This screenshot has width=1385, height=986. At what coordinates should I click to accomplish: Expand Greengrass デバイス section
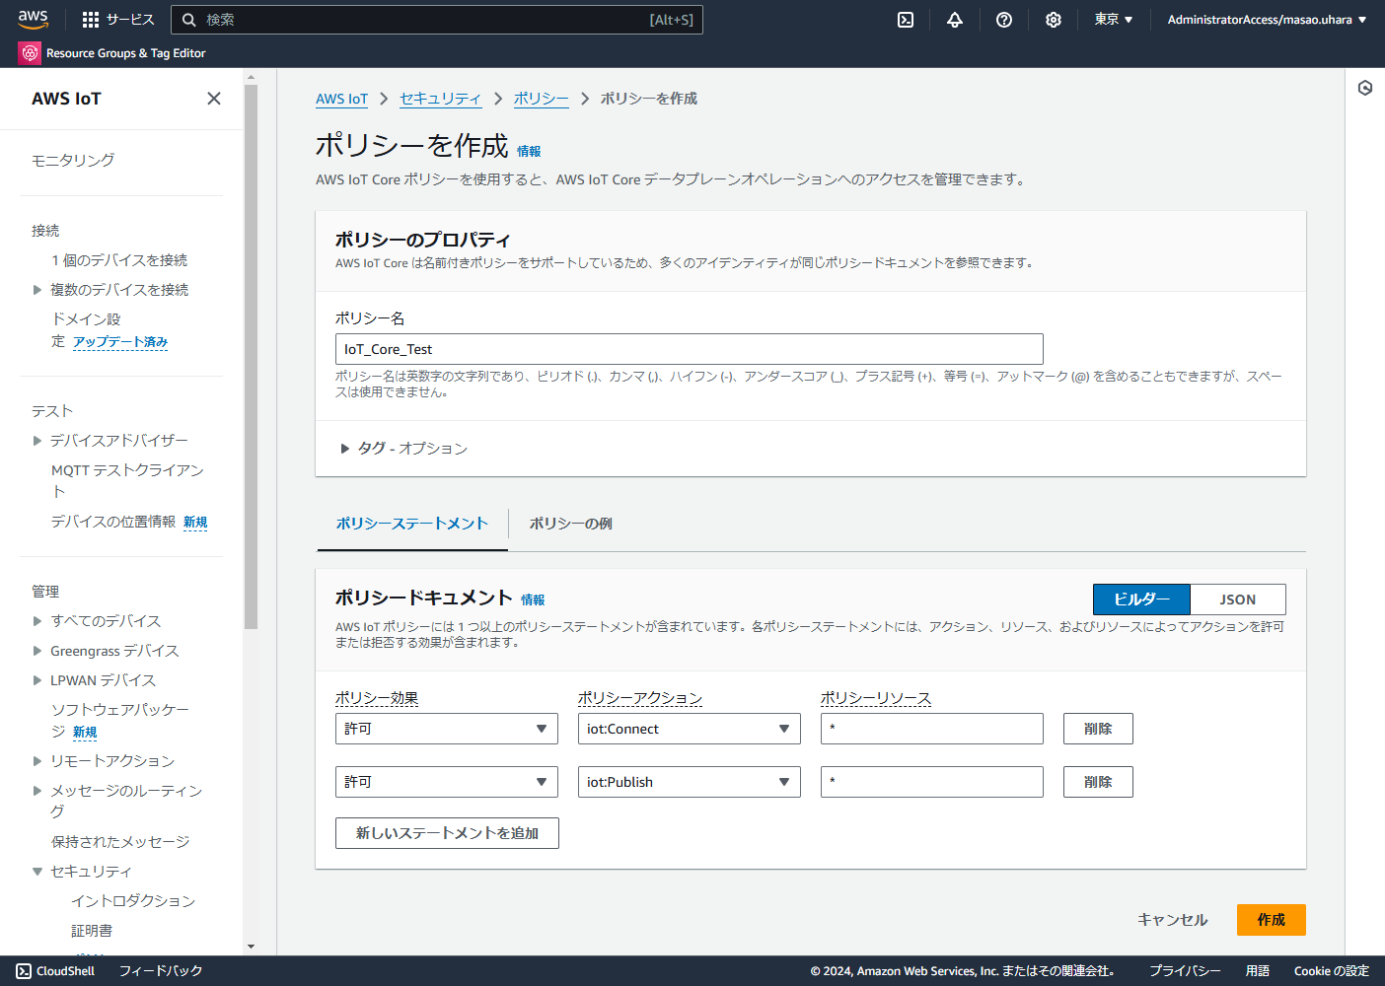click(37, 651)
